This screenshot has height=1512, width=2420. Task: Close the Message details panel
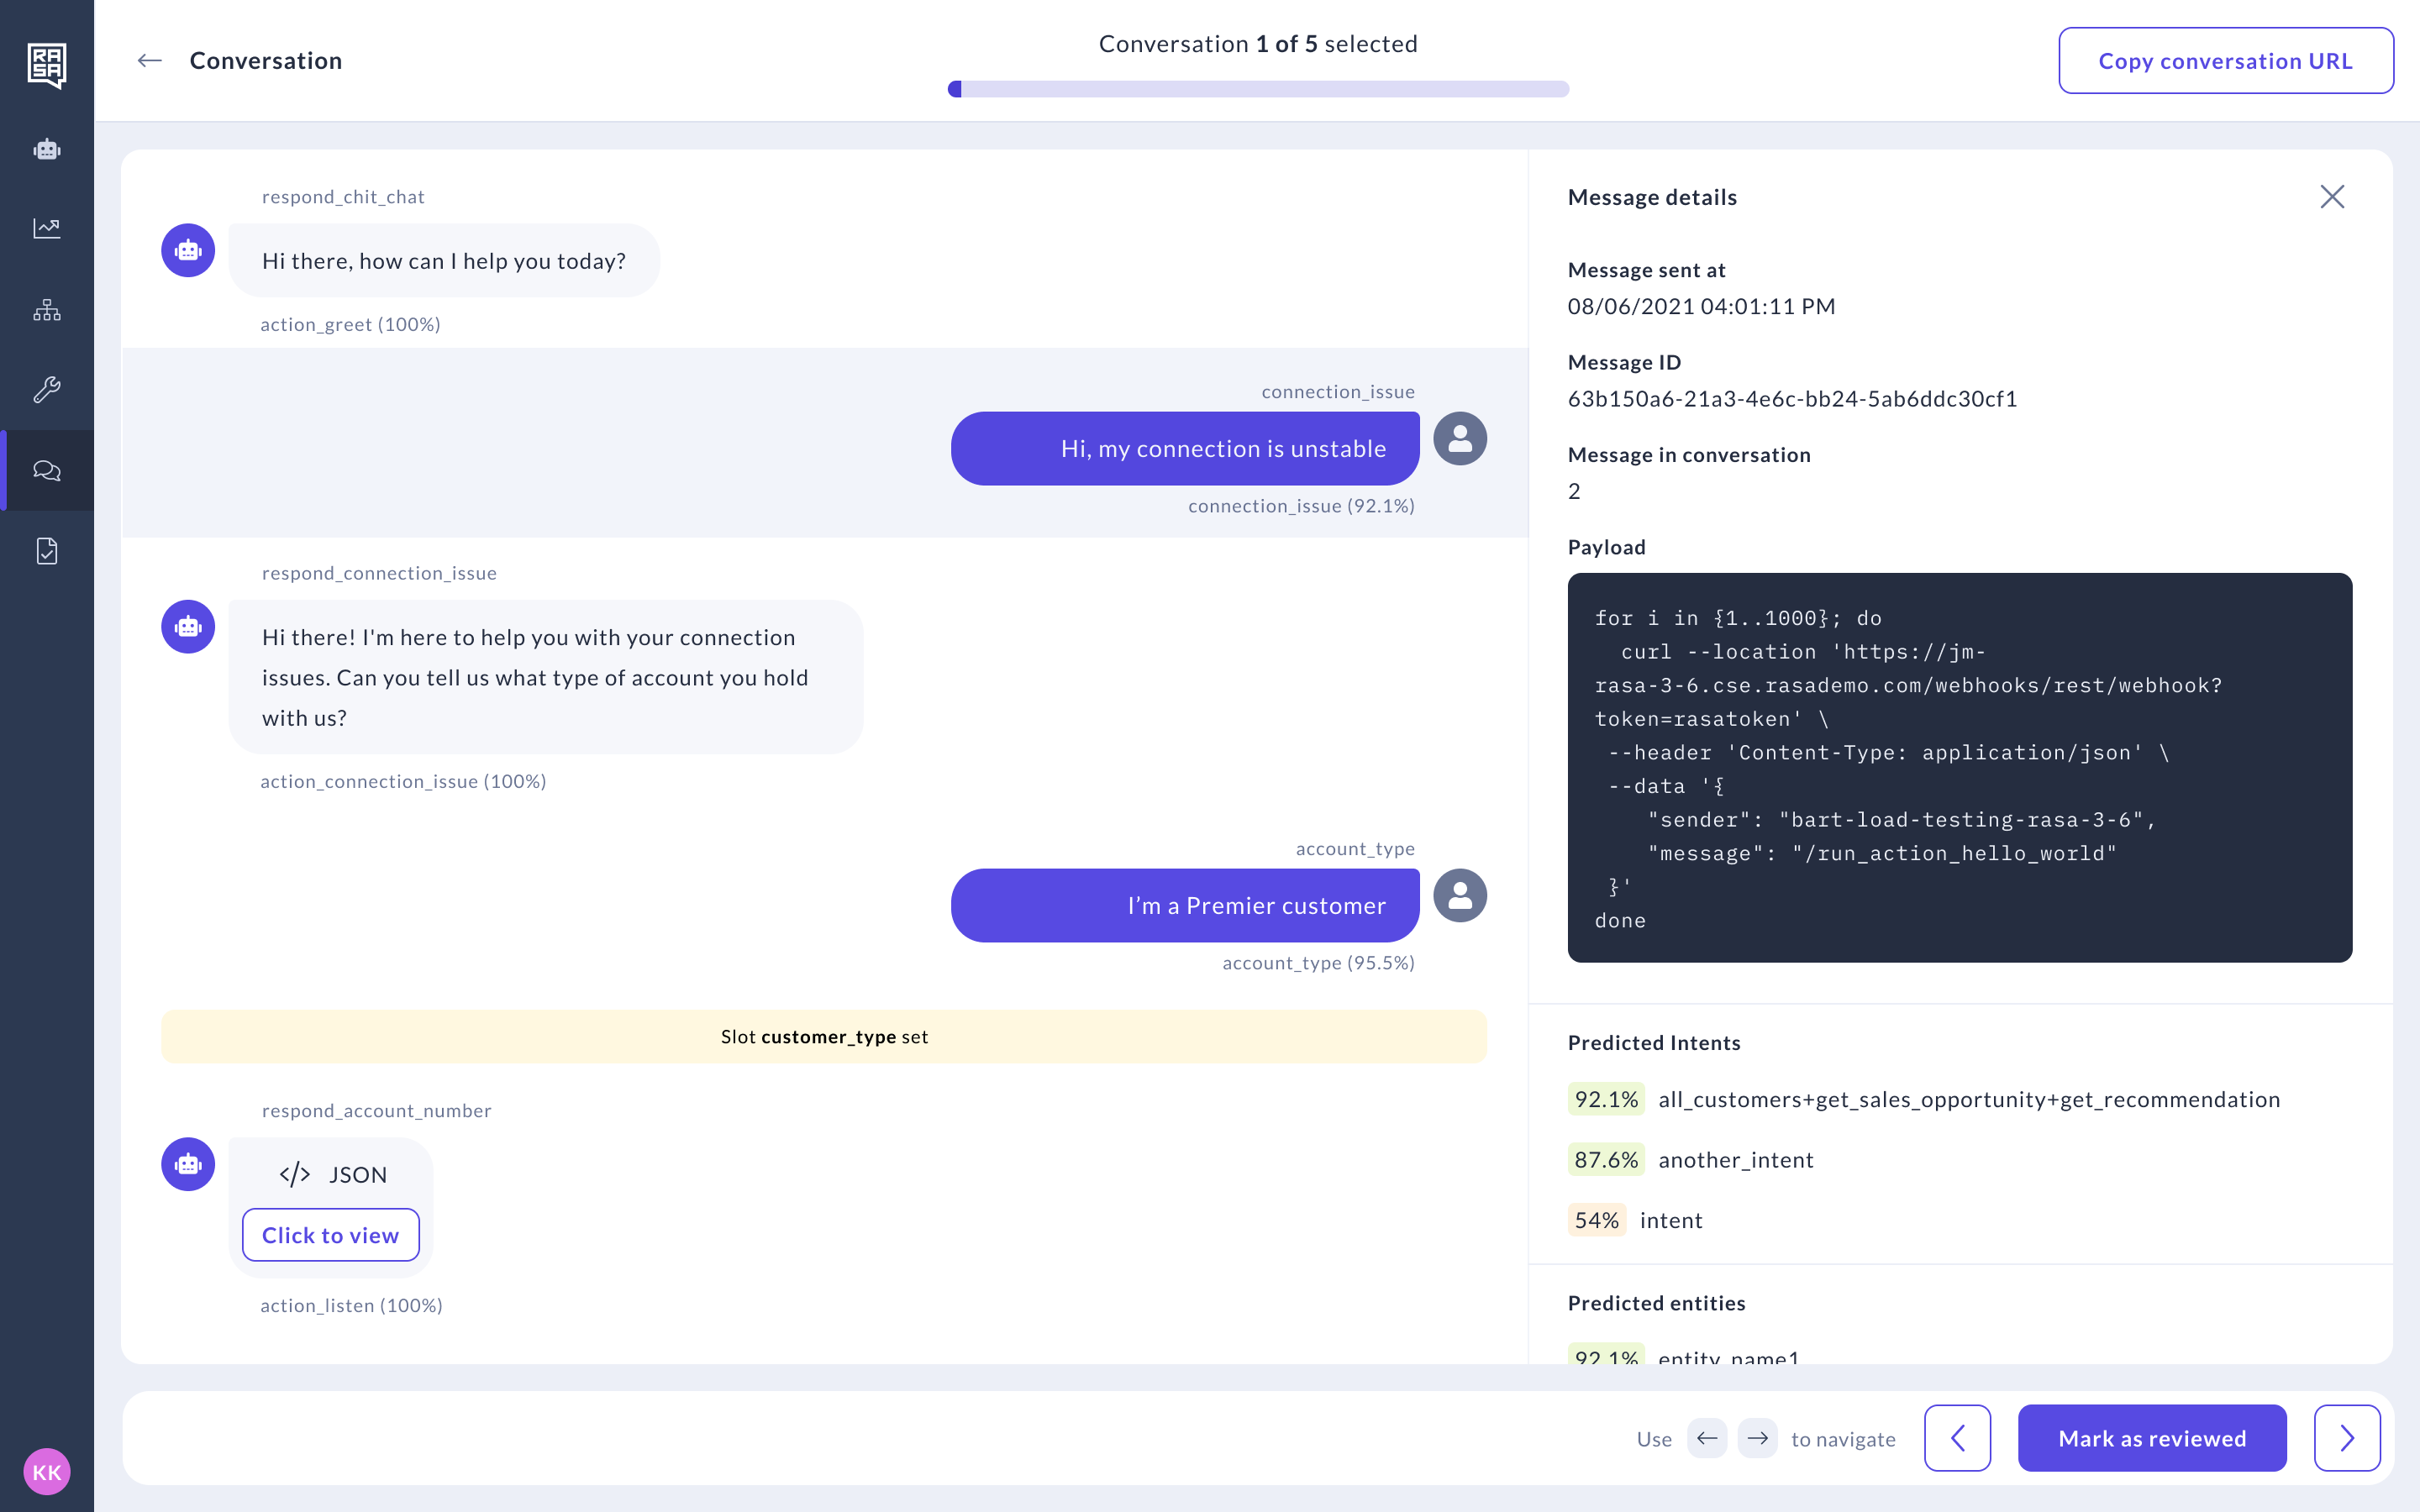coord(2331,197)
